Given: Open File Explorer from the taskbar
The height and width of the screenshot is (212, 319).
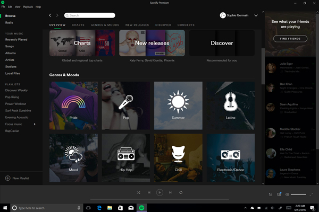Looking at the screenshot, I should pyautogui.click(x=110, y=208).
